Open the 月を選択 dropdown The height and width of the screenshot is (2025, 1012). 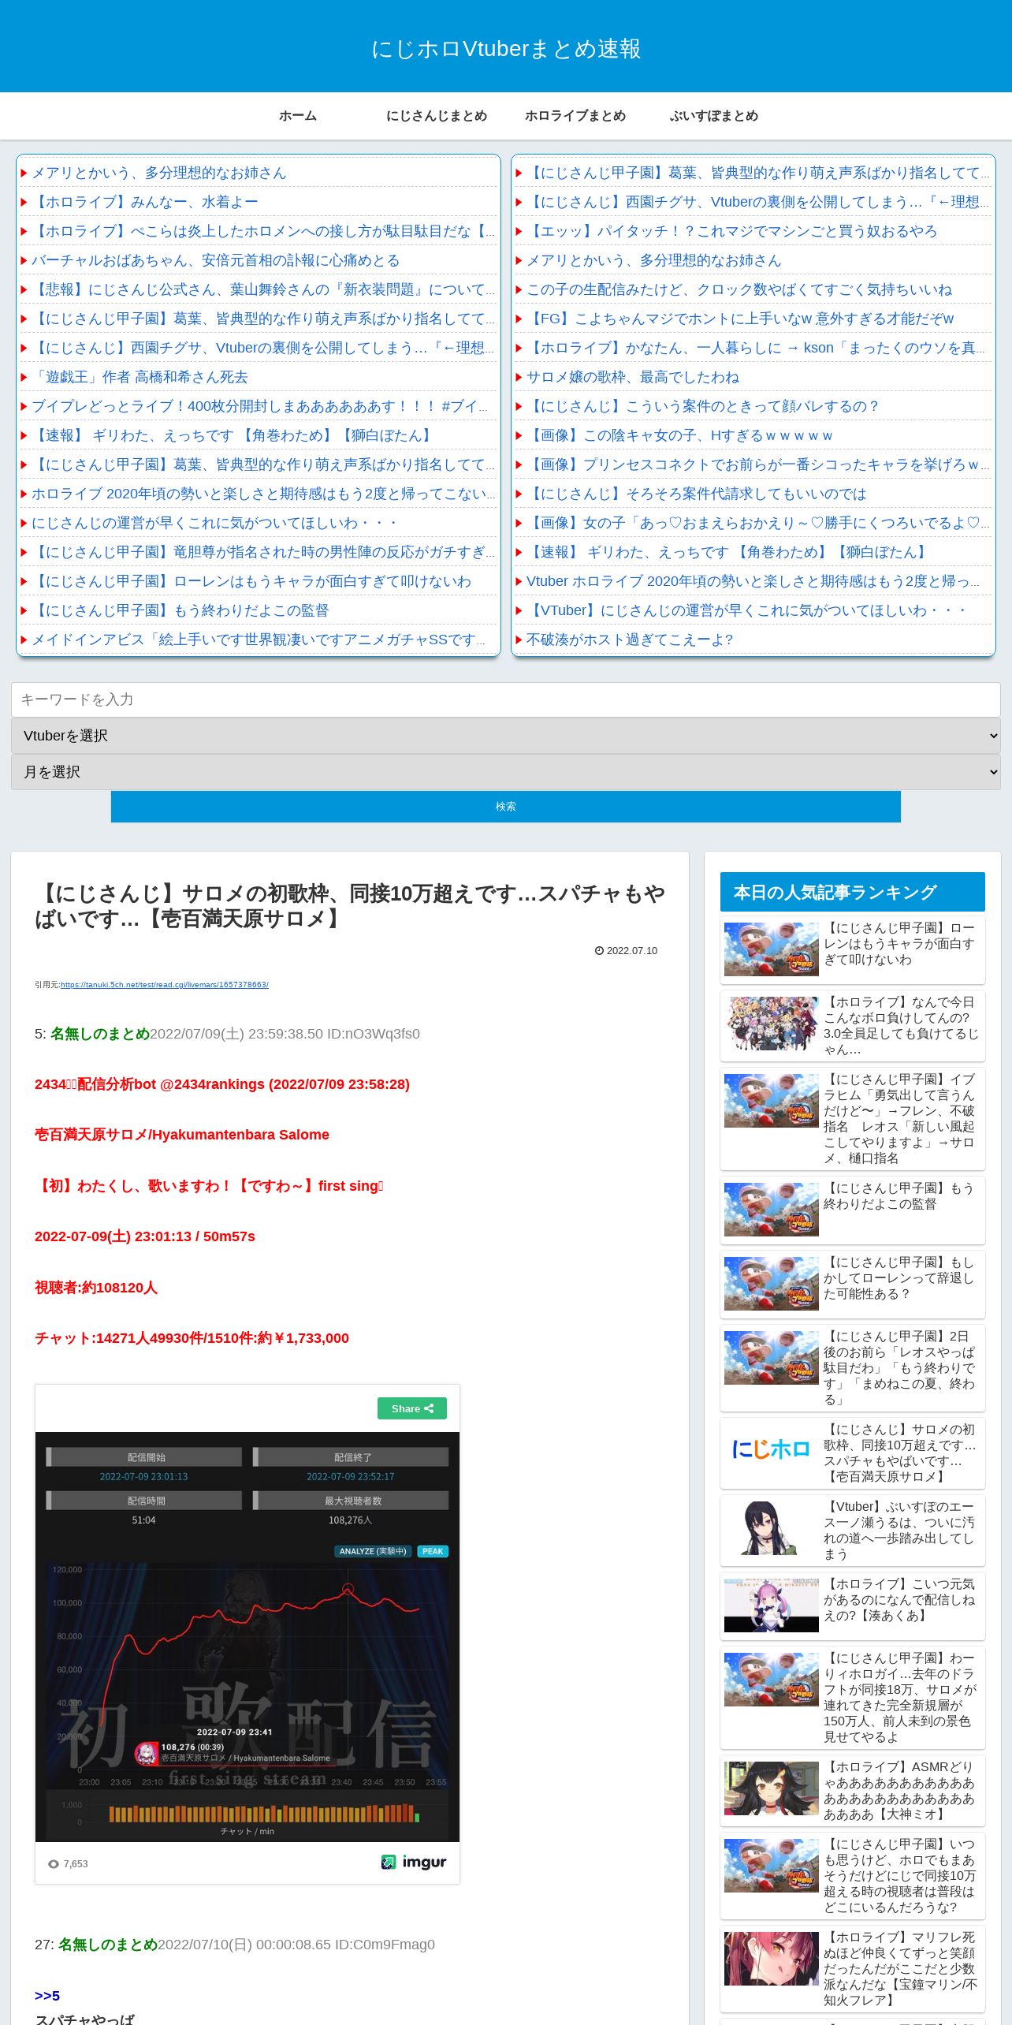pos(506,772)
